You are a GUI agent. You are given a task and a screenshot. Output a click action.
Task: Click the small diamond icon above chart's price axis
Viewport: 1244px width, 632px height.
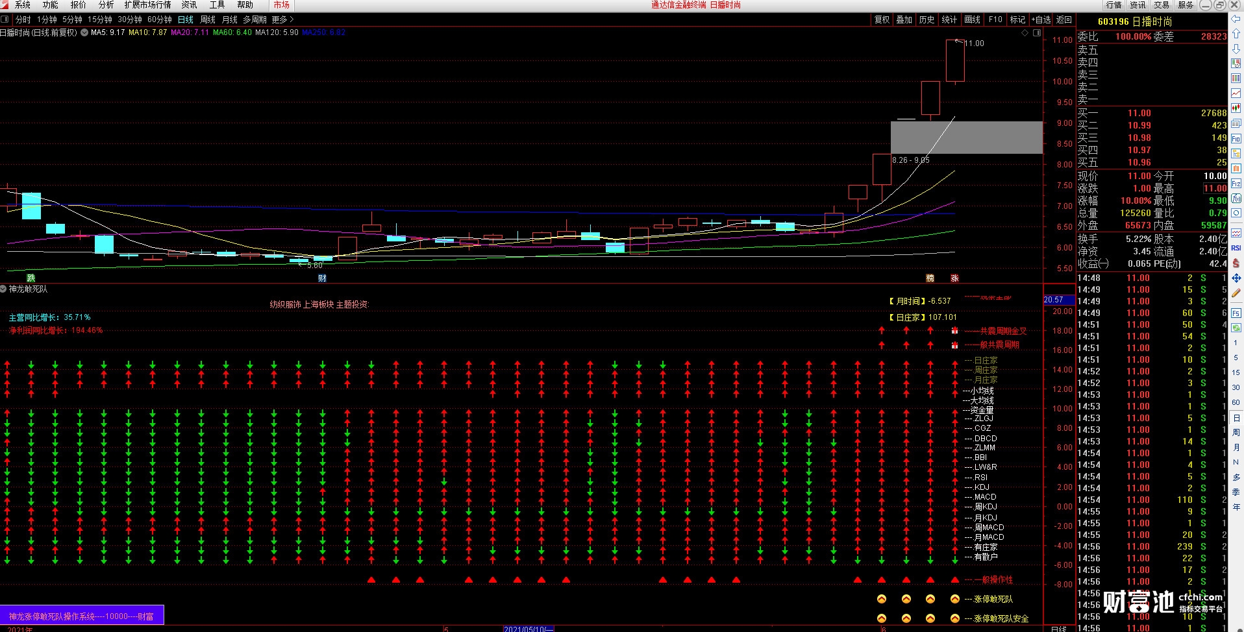1025,32
